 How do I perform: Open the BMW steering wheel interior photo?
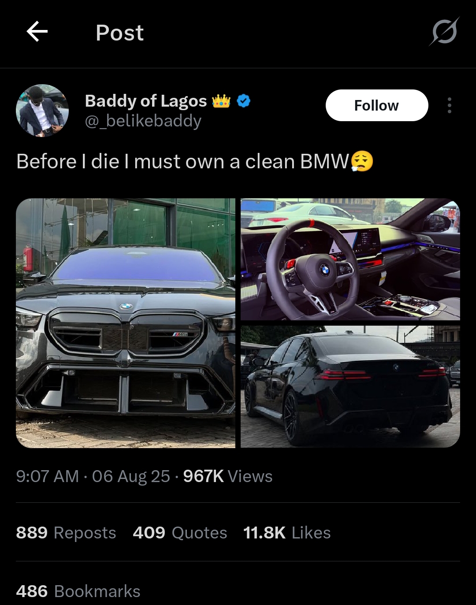(x=350, y=259)
